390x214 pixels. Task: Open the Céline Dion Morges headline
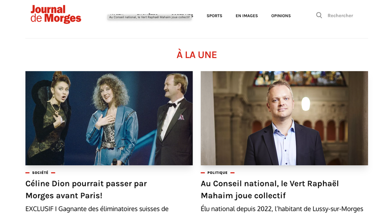[86, 189]
